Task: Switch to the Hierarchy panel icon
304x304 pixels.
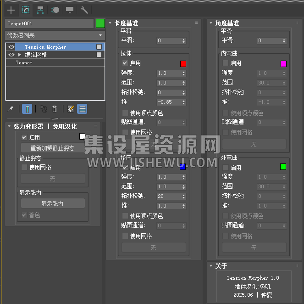Action: [x=40, y=10]
